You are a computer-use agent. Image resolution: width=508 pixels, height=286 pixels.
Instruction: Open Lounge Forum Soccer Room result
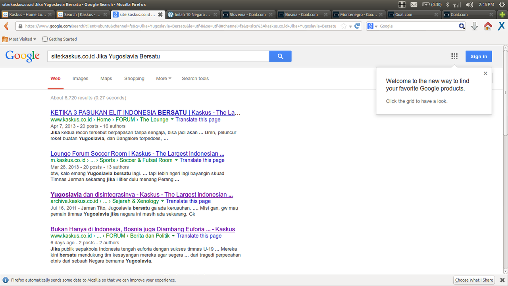pyautogui.click(x=137, y=154)
